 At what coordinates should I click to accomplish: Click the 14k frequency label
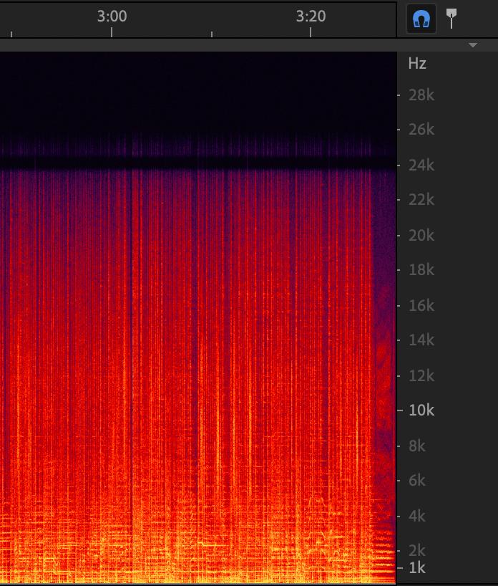click(x=421, y=340)
